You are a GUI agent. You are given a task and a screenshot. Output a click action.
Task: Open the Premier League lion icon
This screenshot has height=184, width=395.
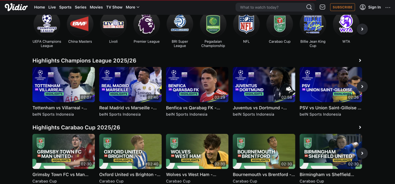point(147,24)
